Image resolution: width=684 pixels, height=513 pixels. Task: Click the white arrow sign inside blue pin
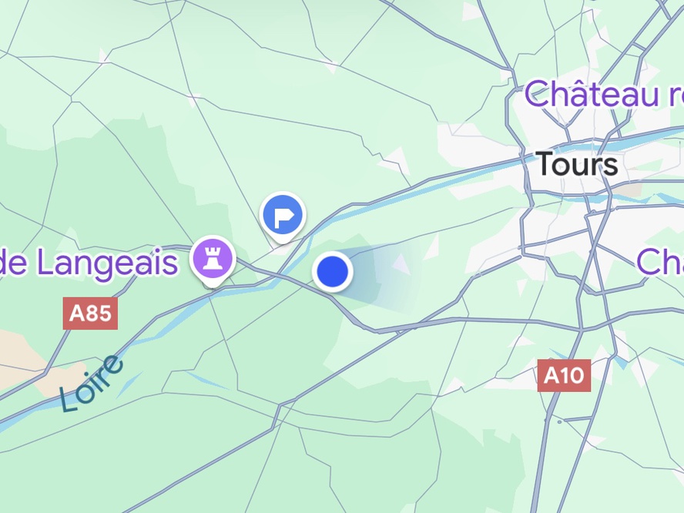pyautogui.click(x=283, y=215)
